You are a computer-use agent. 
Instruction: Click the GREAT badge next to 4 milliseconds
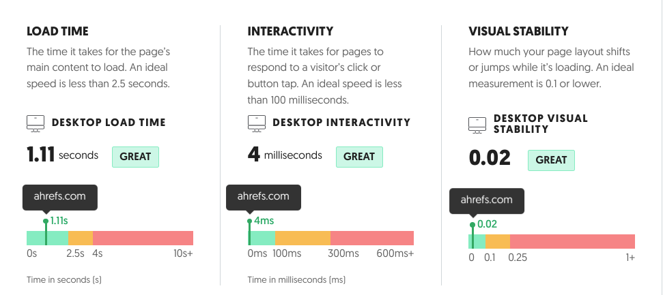[x=359, y=157]
